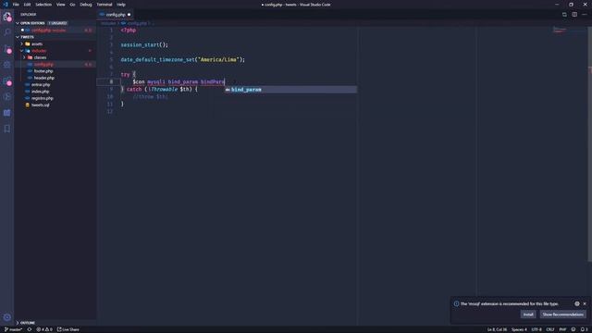
Task: Select the config.php editor tab
Action: click(116, 15)
